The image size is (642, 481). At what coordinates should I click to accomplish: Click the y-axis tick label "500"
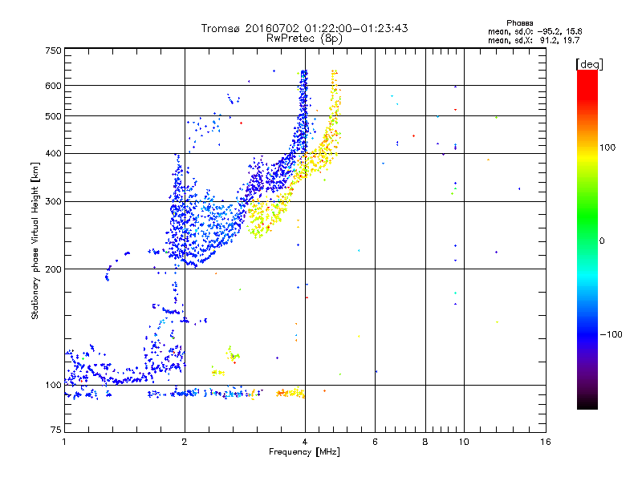pos(53,116)
